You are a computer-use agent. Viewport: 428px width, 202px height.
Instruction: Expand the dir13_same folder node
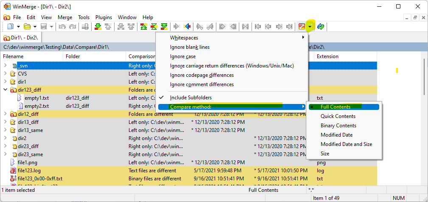coord(5,130)
